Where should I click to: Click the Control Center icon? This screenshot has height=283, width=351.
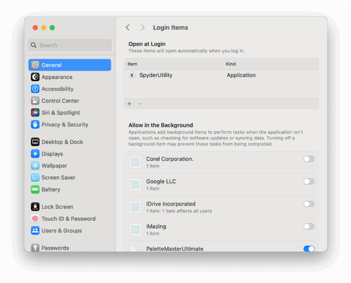pyautogui.click(x=35, y=101)
